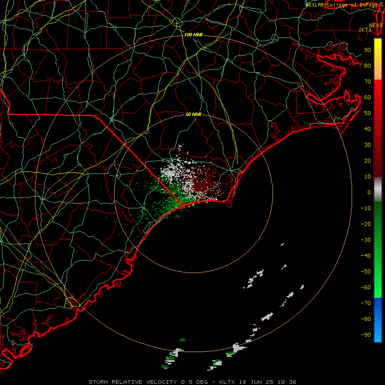Click the positive 40 tick label on scale
The image size is (385, 385).
(367, 129)
